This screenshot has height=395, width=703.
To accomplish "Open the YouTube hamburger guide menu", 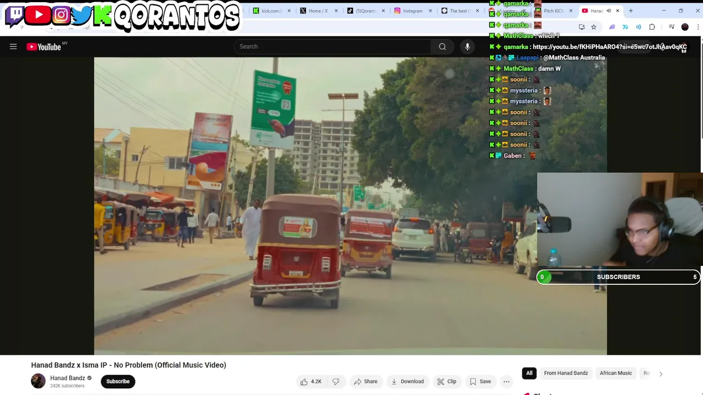I will click(13, 47).
